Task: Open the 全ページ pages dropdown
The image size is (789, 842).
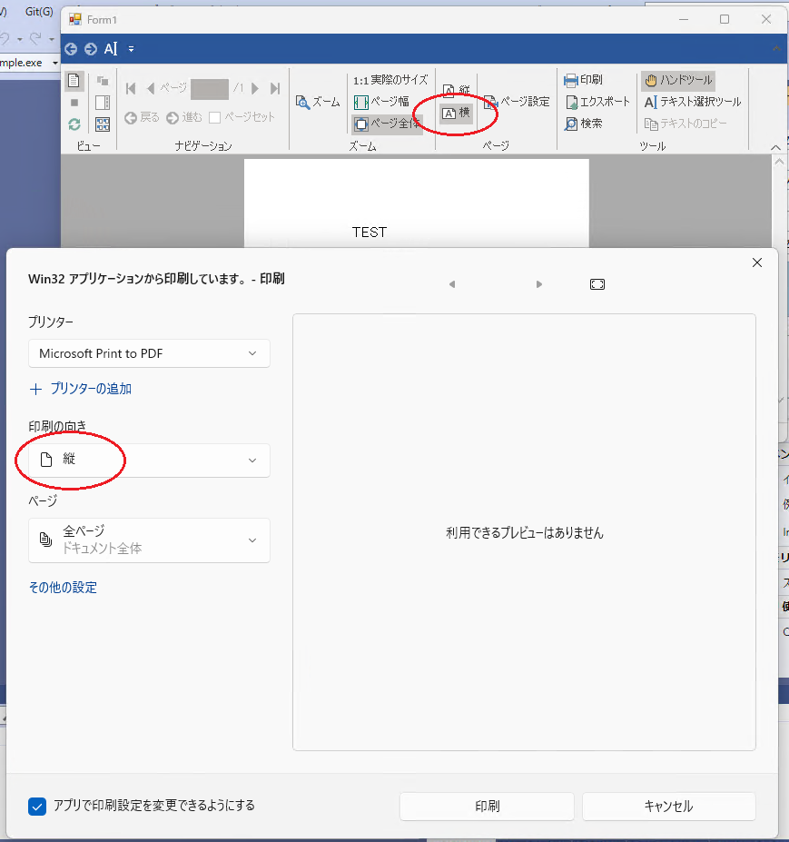Action: pyautogui.click(x=149, y=540)
